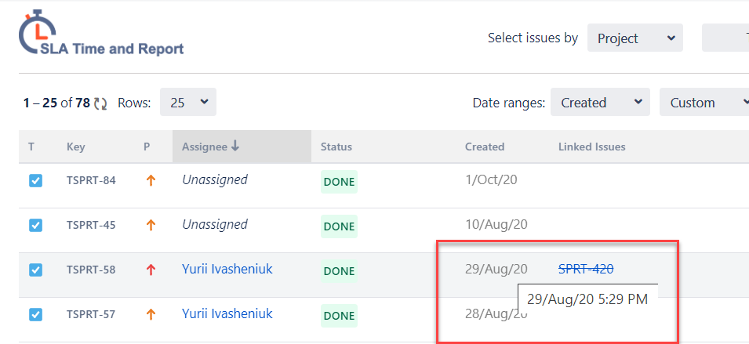
Task: Open the Project dropdown for selecting issues
Action: tap(634, 38)
